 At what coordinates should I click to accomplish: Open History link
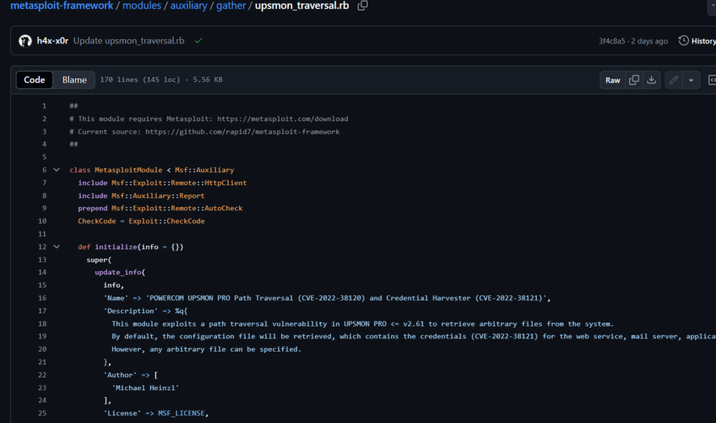[x=703, y=41]
